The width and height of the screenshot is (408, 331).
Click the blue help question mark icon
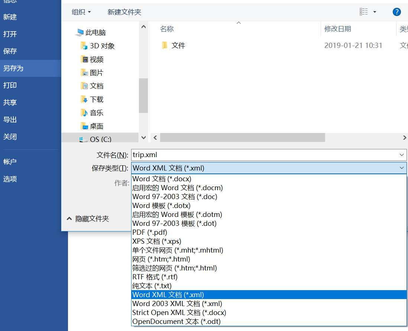click(x=396, y=12)
